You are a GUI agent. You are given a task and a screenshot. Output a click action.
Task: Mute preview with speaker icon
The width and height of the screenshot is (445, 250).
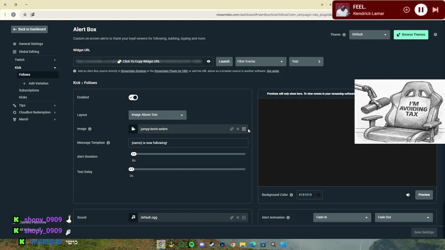(408, 195)
